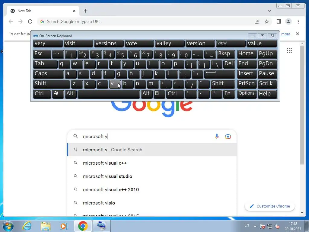Click the left arrow key
The image size is (309, 232).
(x=191, y=94)
